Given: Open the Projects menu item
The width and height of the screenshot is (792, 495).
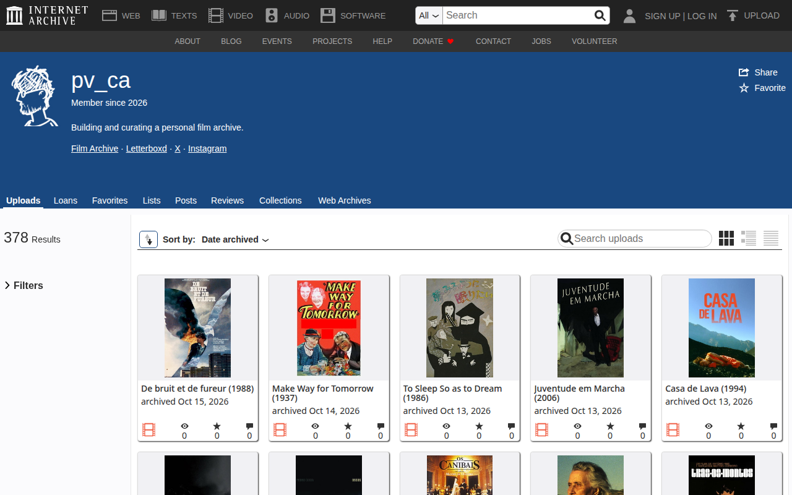Looking at the screenshot, I should pos(332,41).
